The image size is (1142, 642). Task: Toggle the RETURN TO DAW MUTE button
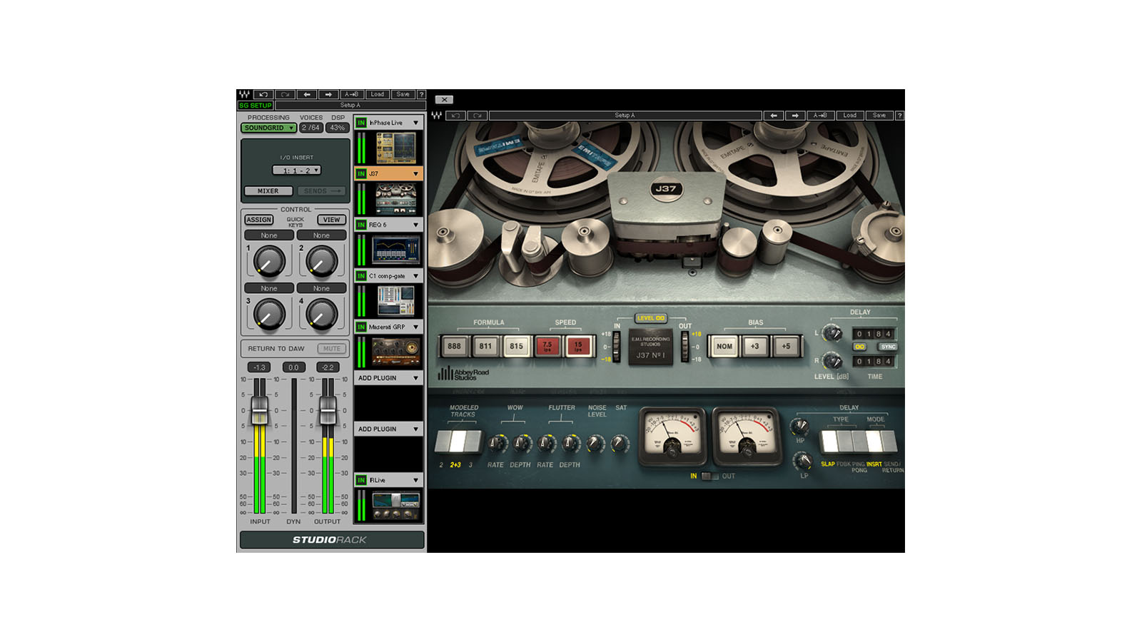click(332, 349)
